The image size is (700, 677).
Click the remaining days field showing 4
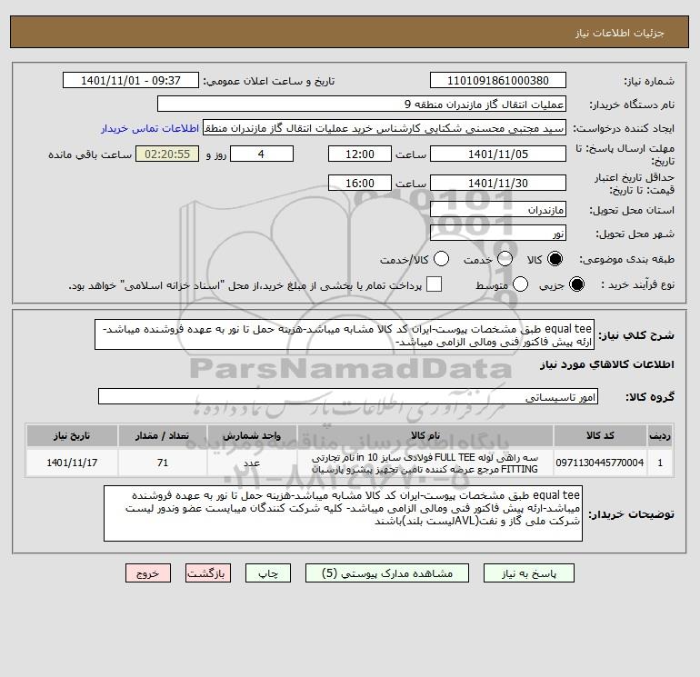tap(262, 154)
